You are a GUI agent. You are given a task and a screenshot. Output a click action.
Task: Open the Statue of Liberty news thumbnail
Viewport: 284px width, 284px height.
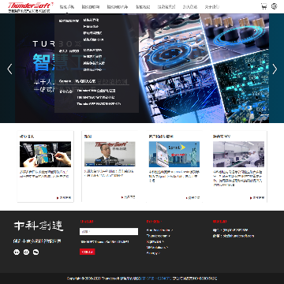click(174, 154)
